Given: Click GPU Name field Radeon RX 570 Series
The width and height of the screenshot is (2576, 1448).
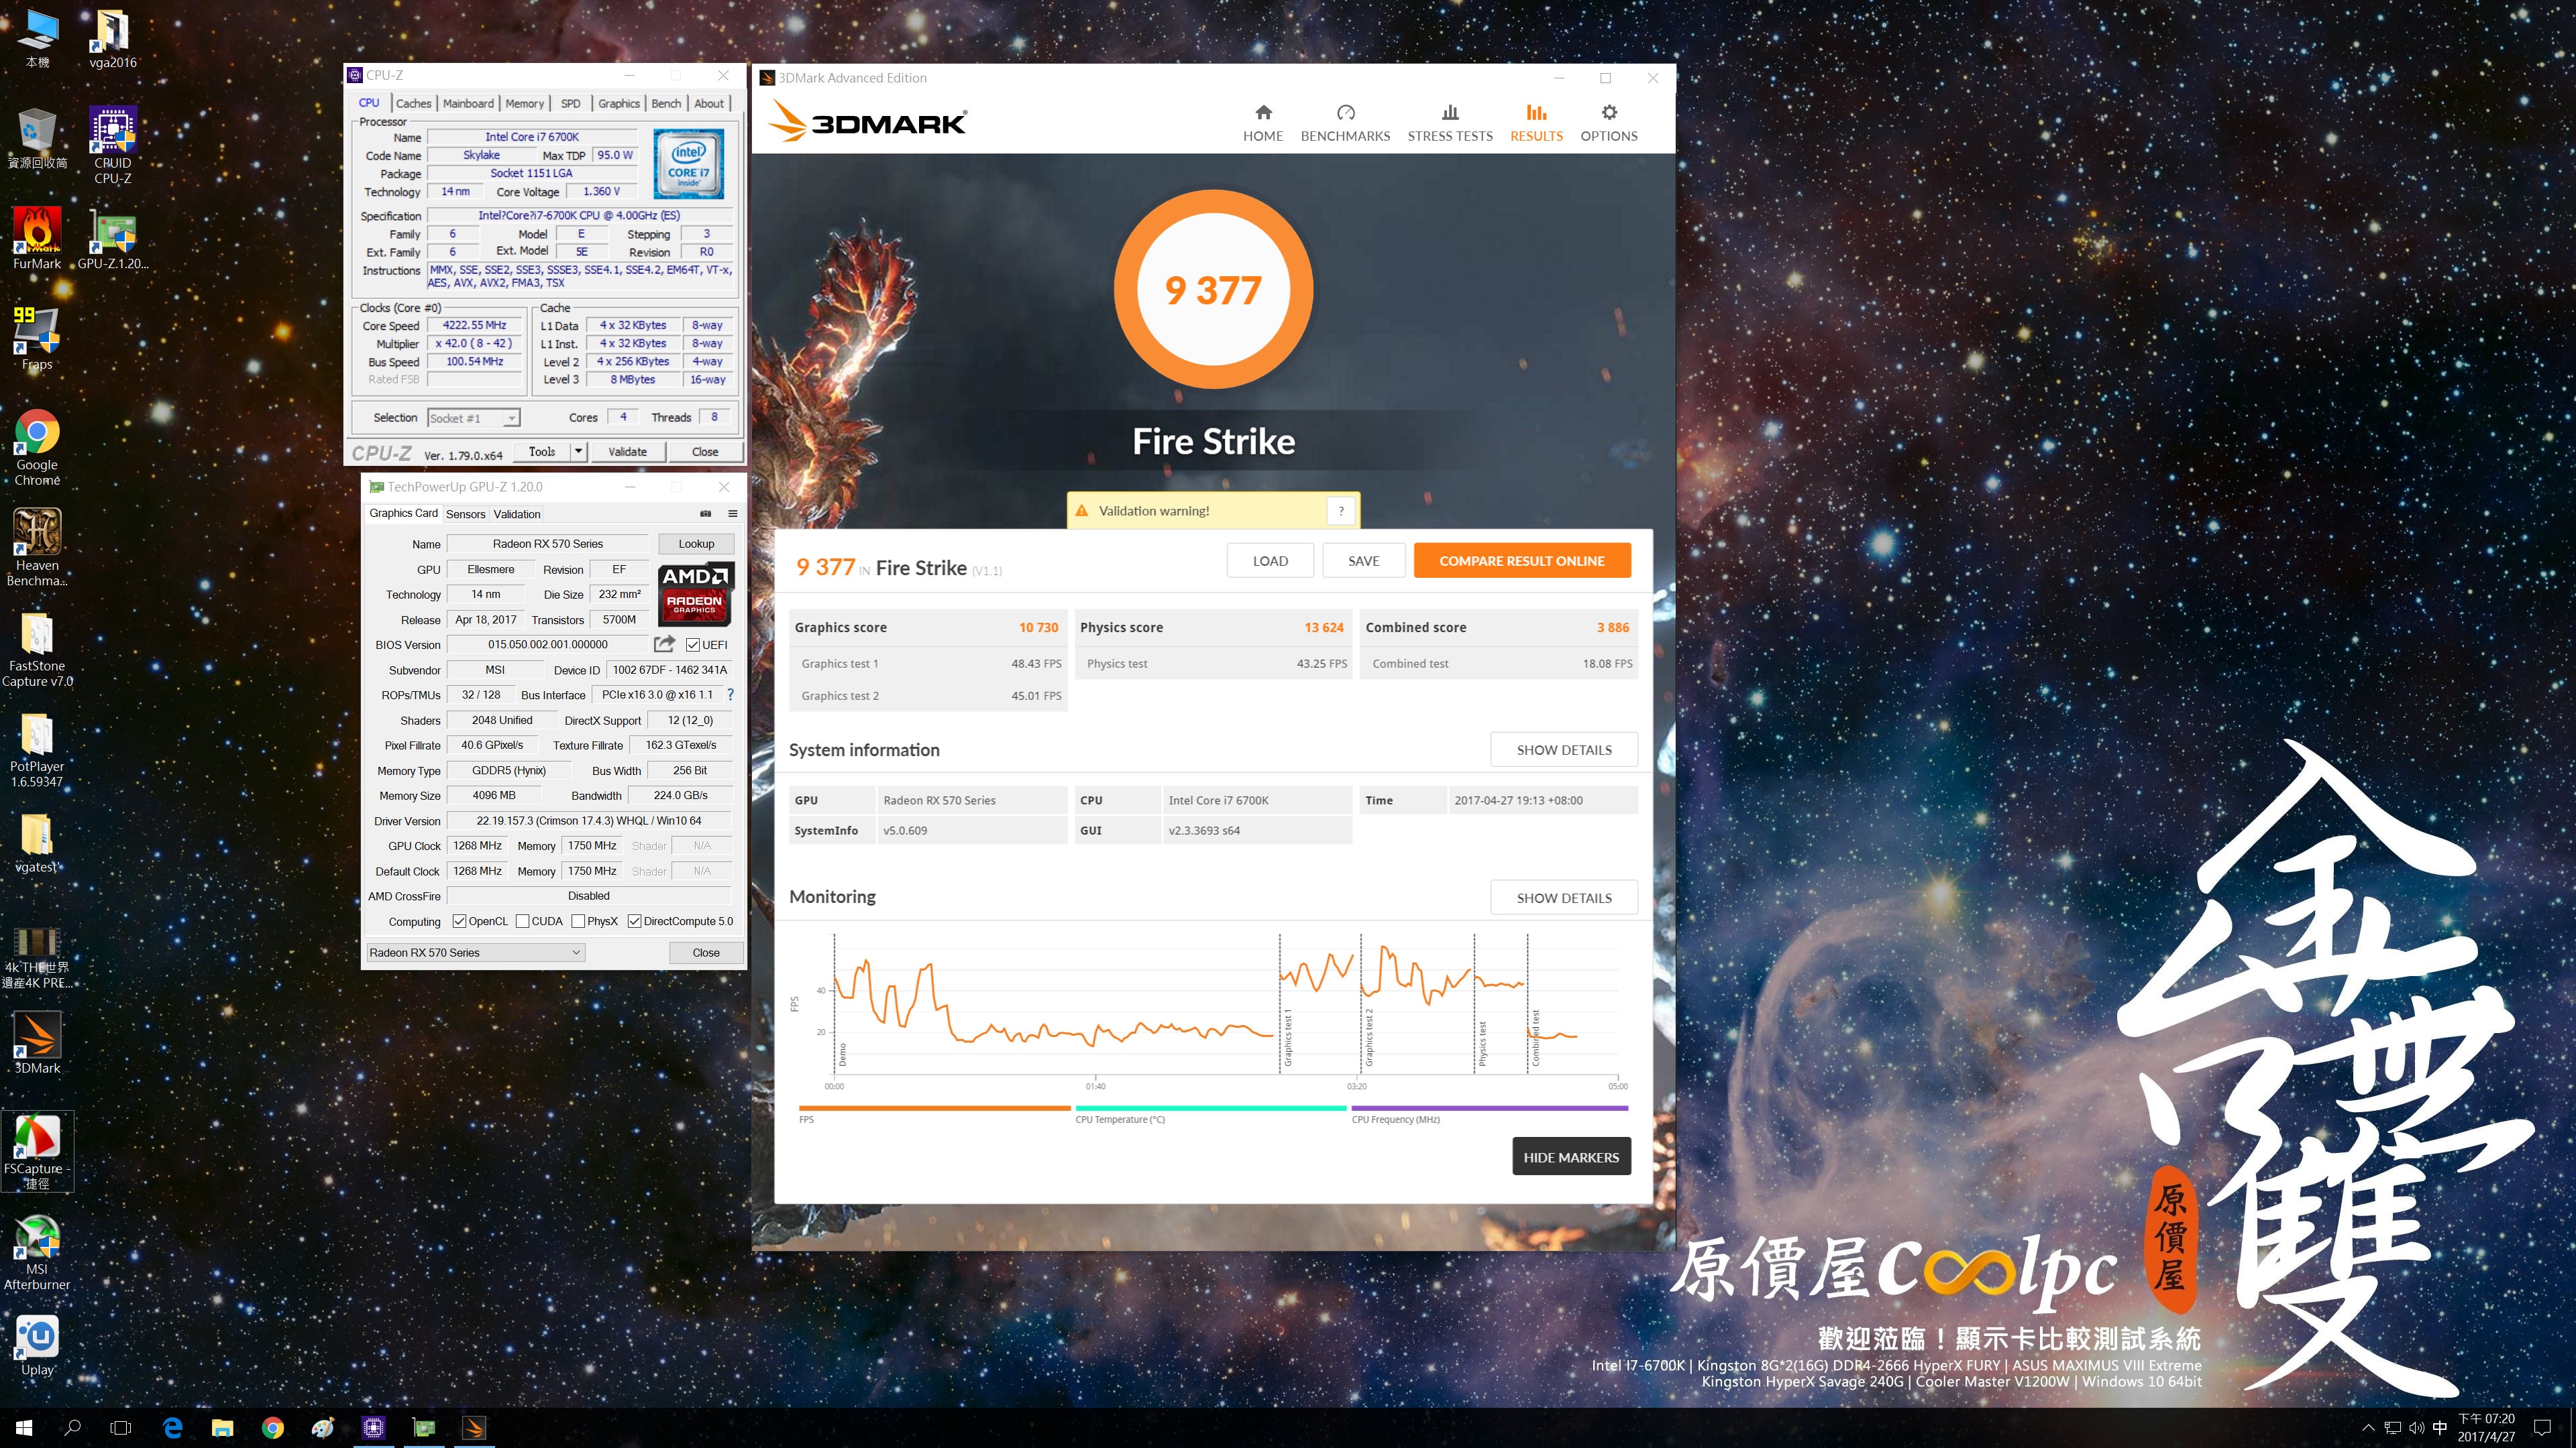Looking at the screenshot, I should pos(547,544).
